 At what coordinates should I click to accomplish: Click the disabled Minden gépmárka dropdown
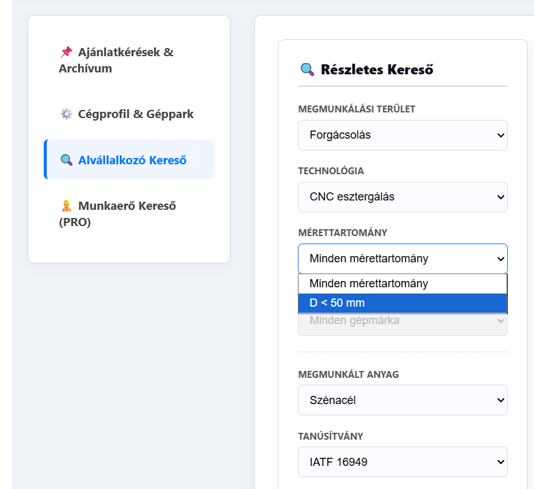tap(403, 324)
